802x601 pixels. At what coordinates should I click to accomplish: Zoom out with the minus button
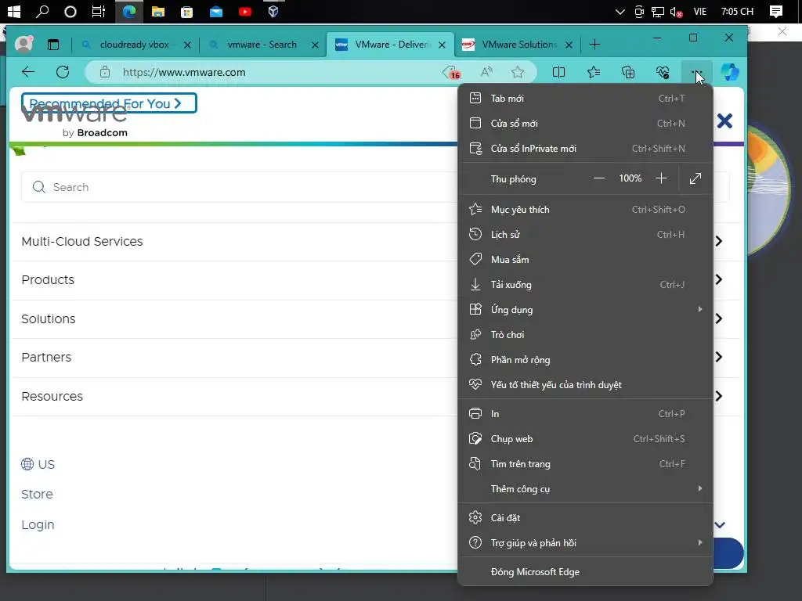(599, 178)
